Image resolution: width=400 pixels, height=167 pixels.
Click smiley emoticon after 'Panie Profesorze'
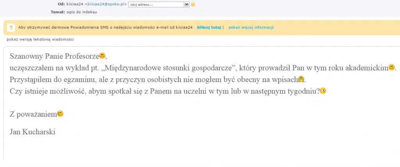click(102, 55)
